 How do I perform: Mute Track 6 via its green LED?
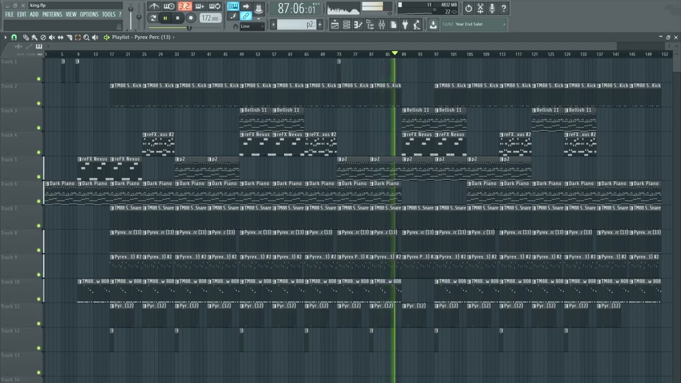39,201
